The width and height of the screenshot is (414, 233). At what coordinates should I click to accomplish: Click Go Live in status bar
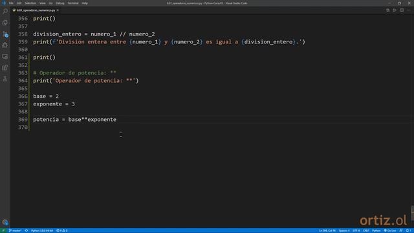pyautogui.click(x=390, y=230)
